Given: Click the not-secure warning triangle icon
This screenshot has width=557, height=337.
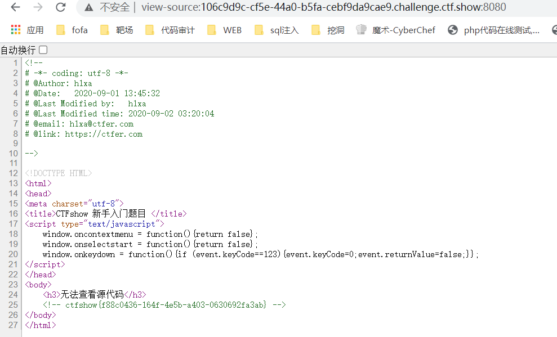Looking at the screenshot, I should pyautogui.click(x=89, y=7).
